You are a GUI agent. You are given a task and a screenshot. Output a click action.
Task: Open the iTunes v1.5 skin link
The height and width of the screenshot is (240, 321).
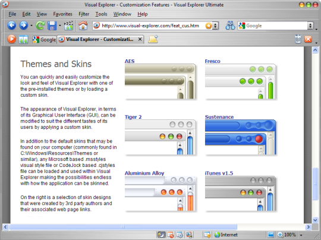(219, 173)
